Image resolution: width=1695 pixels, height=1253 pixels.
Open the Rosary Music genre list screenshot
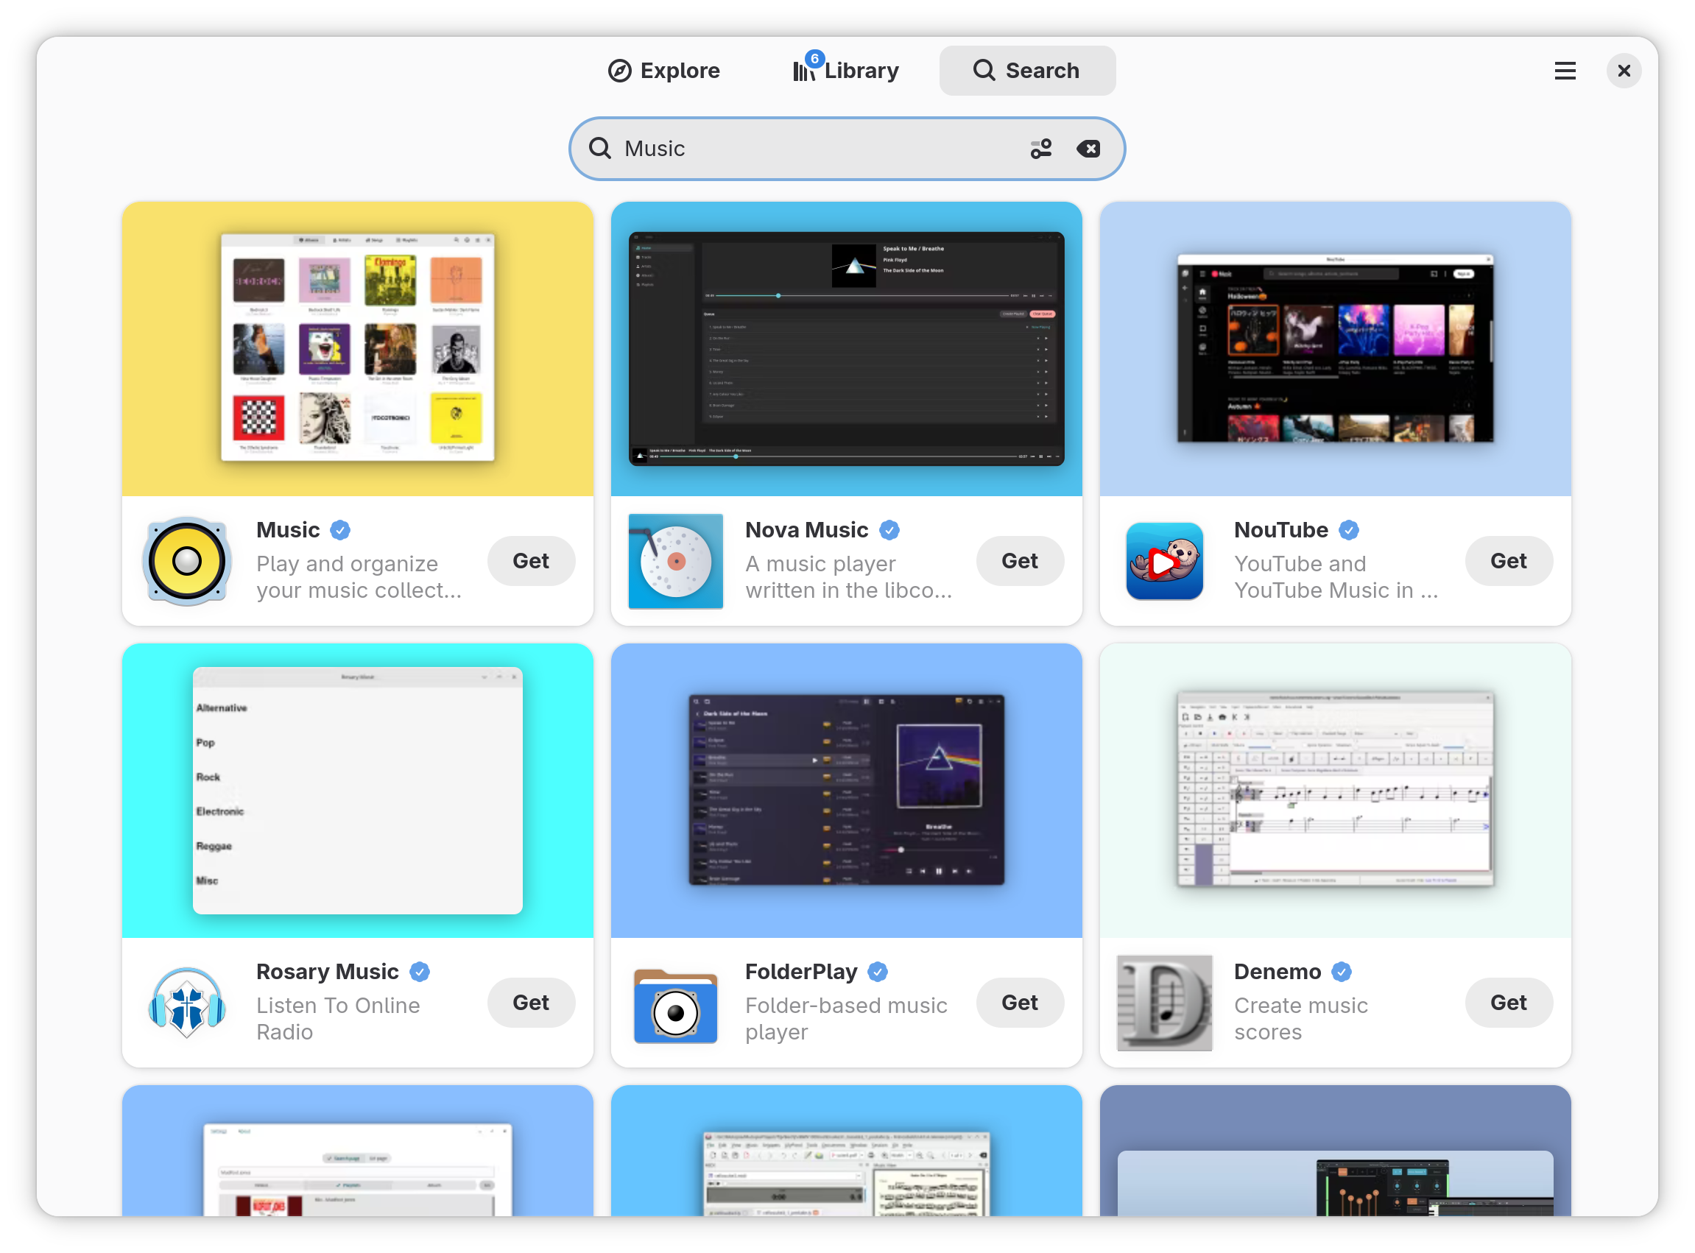[357, 791]
